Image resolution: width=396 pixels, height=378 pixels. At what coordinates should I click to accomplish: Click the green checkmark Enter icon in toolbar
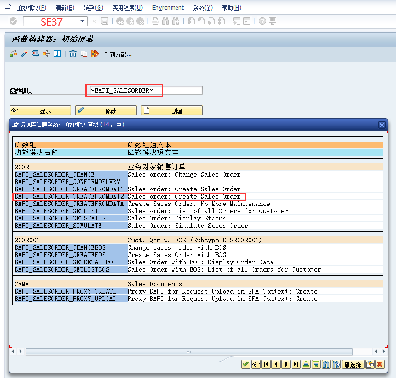coord(13,21)
